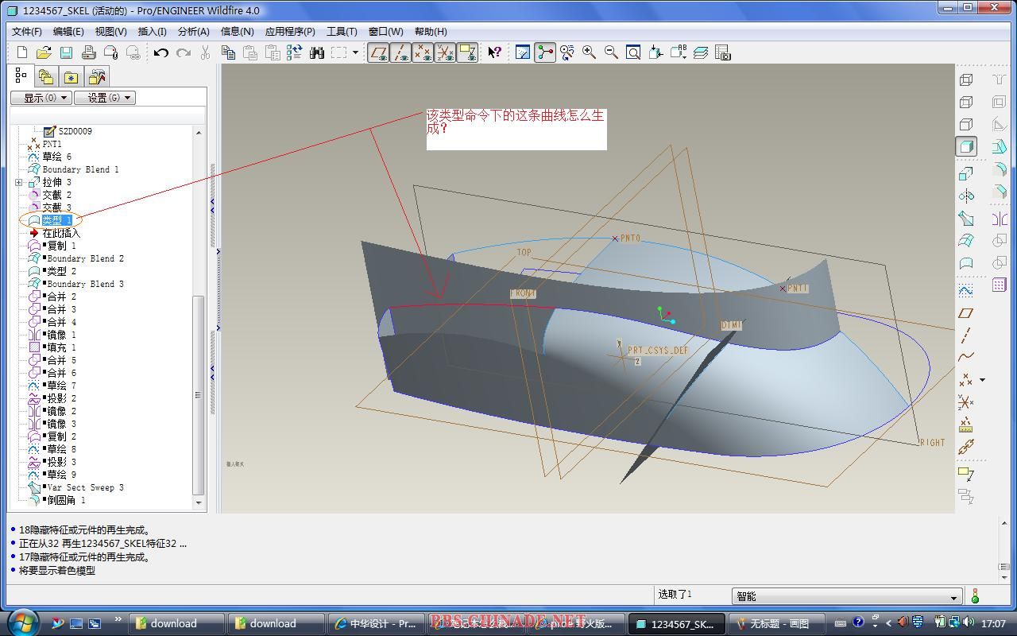Open the 文件(F) menu

click(x=26, y=31)
